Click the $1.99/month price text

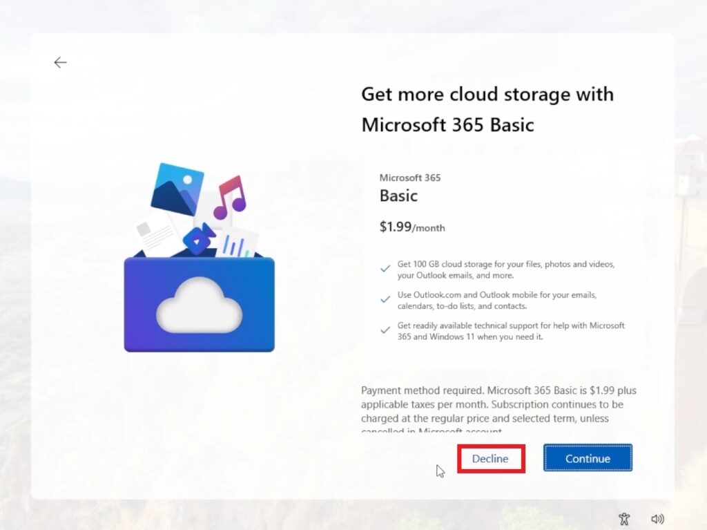pos(412,227)
